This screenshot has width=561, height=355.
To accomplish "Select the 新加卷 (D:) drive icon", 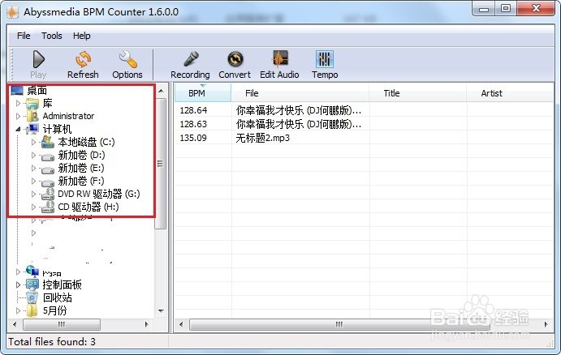I will (x=48, y=156).
